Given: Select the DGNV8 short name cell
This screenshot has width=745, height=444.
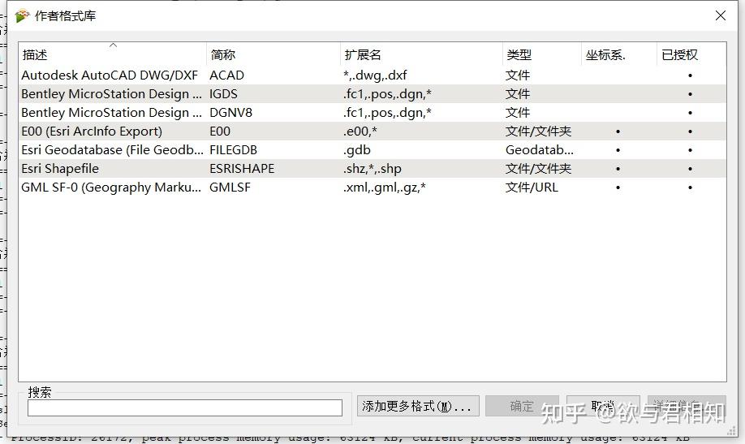Looking at the screenshot, I should 231,113.
